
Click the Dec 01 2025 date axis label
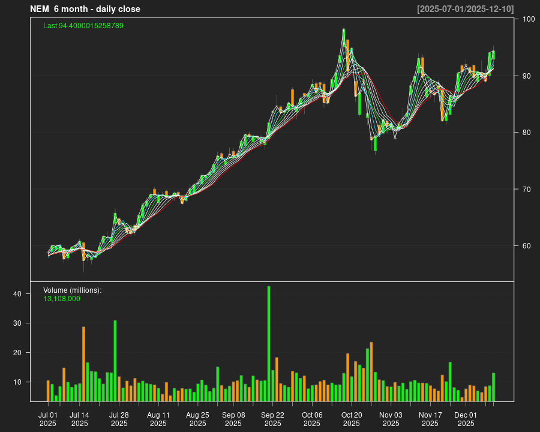(466, 419)
